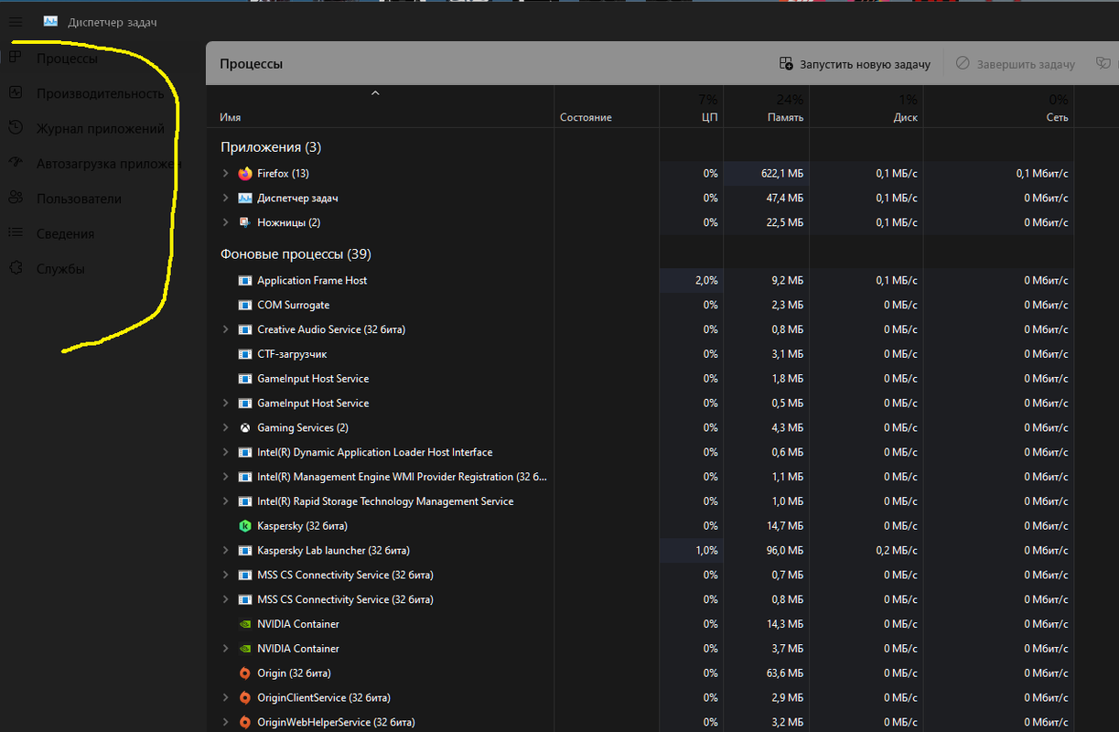The height and width of the screenshot is (732, 1119).
Task: Select the CTF-загрузчик process name
Action: pos(292,354)
